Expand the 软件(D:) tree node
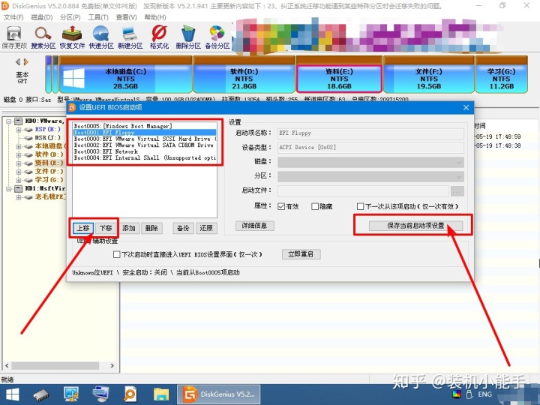Screen dimensions: 540x405 [x=19, y=154]
